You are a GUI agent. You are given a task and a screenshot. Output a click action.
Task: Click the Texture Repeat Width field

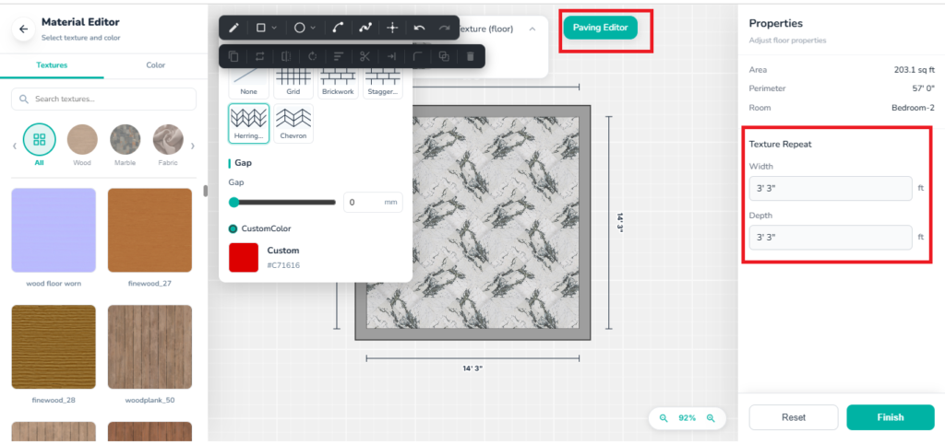pos(831,188)
